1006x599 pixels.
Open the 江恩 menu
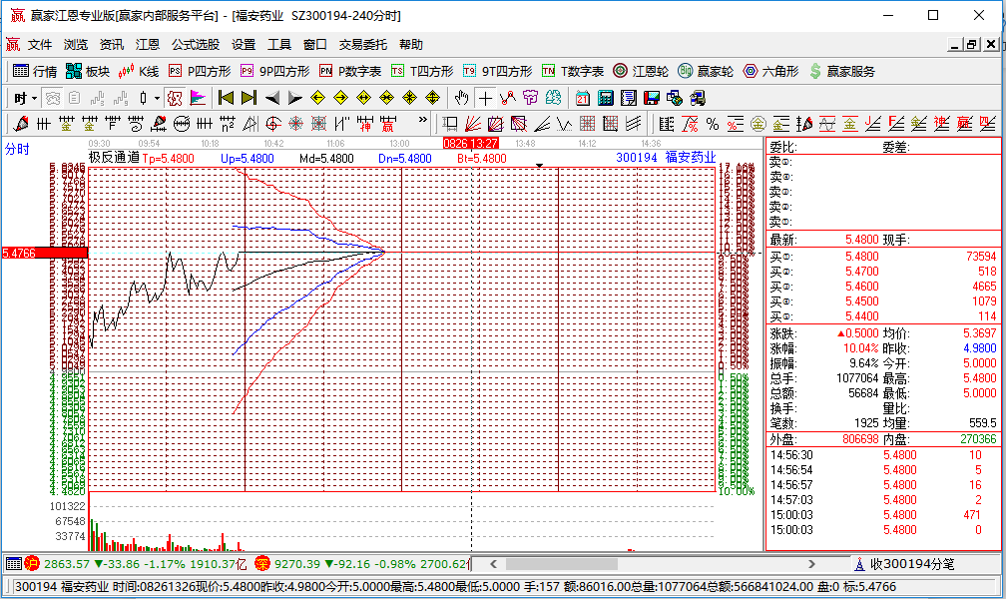pyautogui.click(x=148, y=44)
